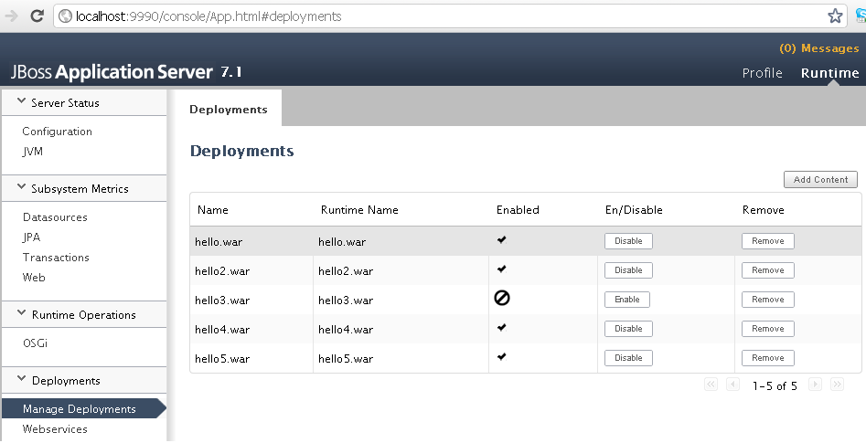Screen dimensions: 866x443
Task: Go to the previous page of deployments
Action: 732,385
